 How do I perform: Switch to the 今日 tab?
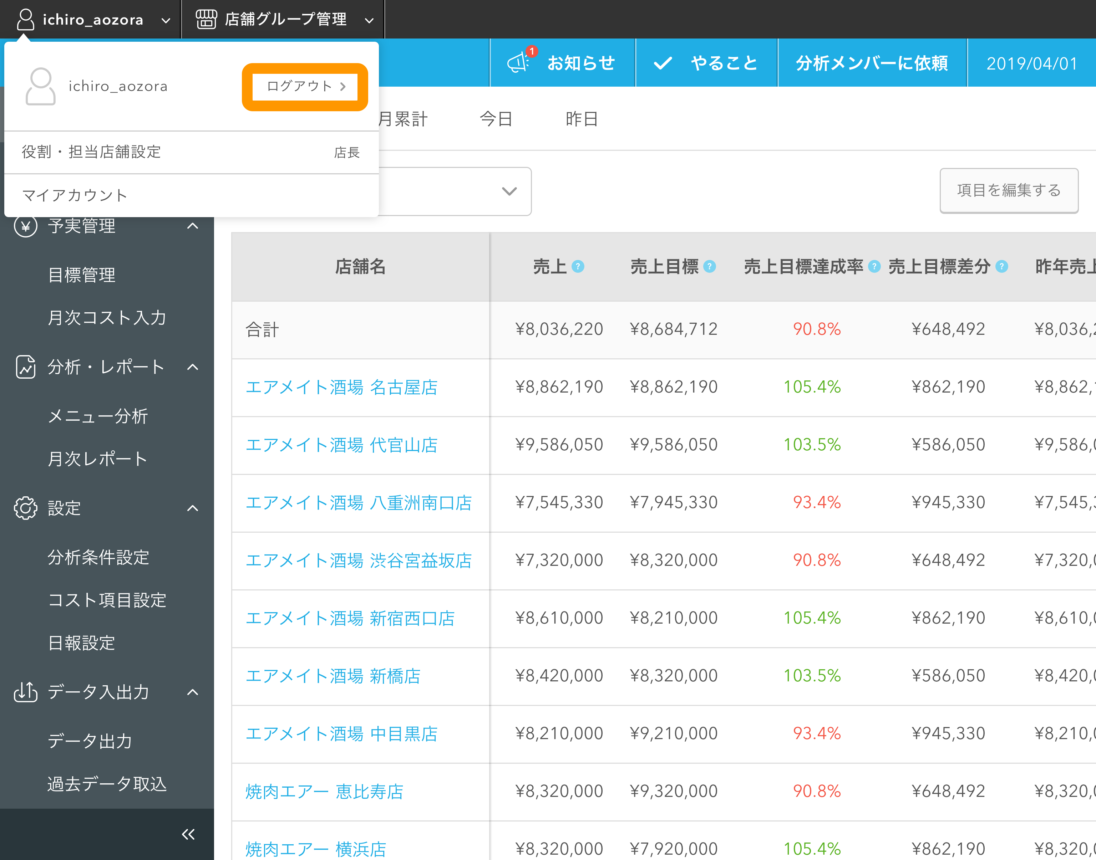[496, 119]
